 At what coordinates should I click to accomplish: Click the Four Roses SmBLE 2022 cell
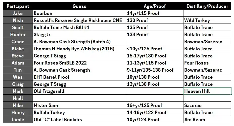click(79, 63)
